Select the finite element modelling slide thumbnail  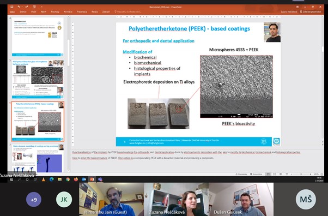[38, 158]
